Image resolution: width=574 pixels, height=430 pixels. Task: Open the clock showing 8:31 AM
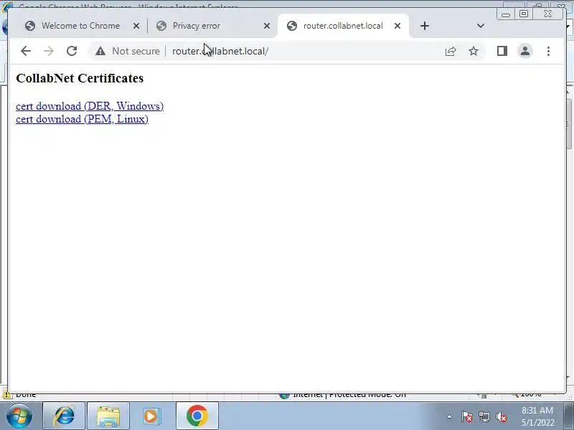537,416
